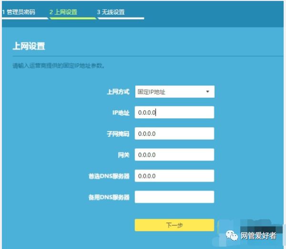Click the IP地址 label

[121, 113]
